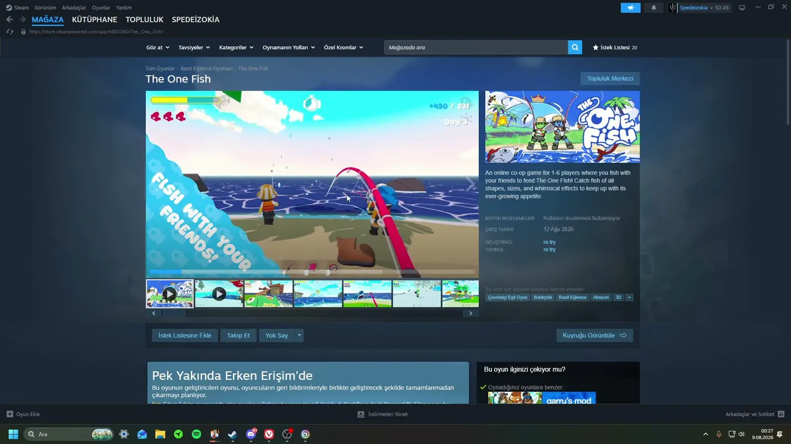Click the Tüm Oyunlar breadcrumb link
The image size is (791, 444).
[160, 68]
